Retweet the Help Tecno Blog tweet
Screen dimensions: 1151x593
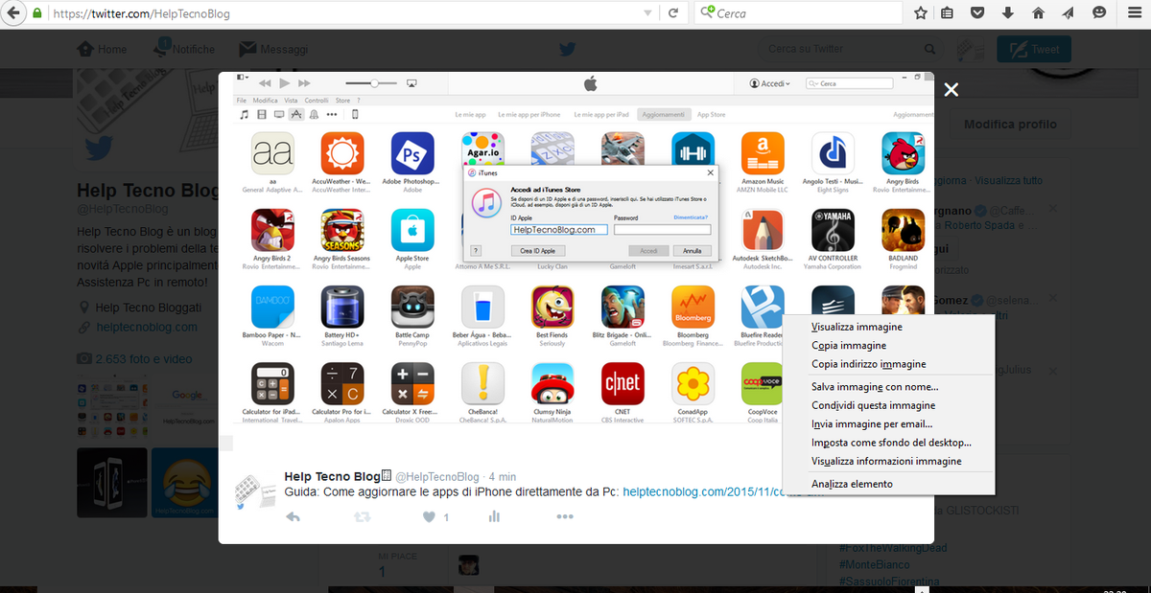[362, 516]
